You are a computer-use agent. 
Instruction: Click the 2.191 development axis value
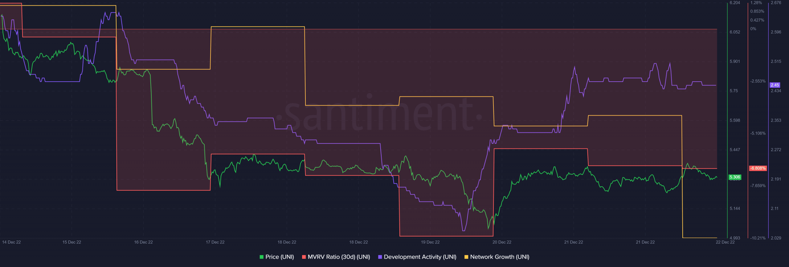[776, 179]
